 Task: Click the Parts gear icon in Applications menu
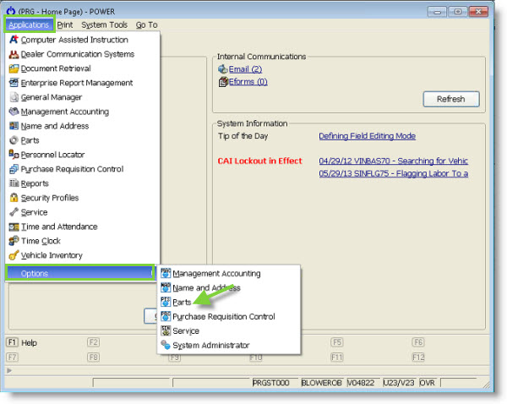14,140
